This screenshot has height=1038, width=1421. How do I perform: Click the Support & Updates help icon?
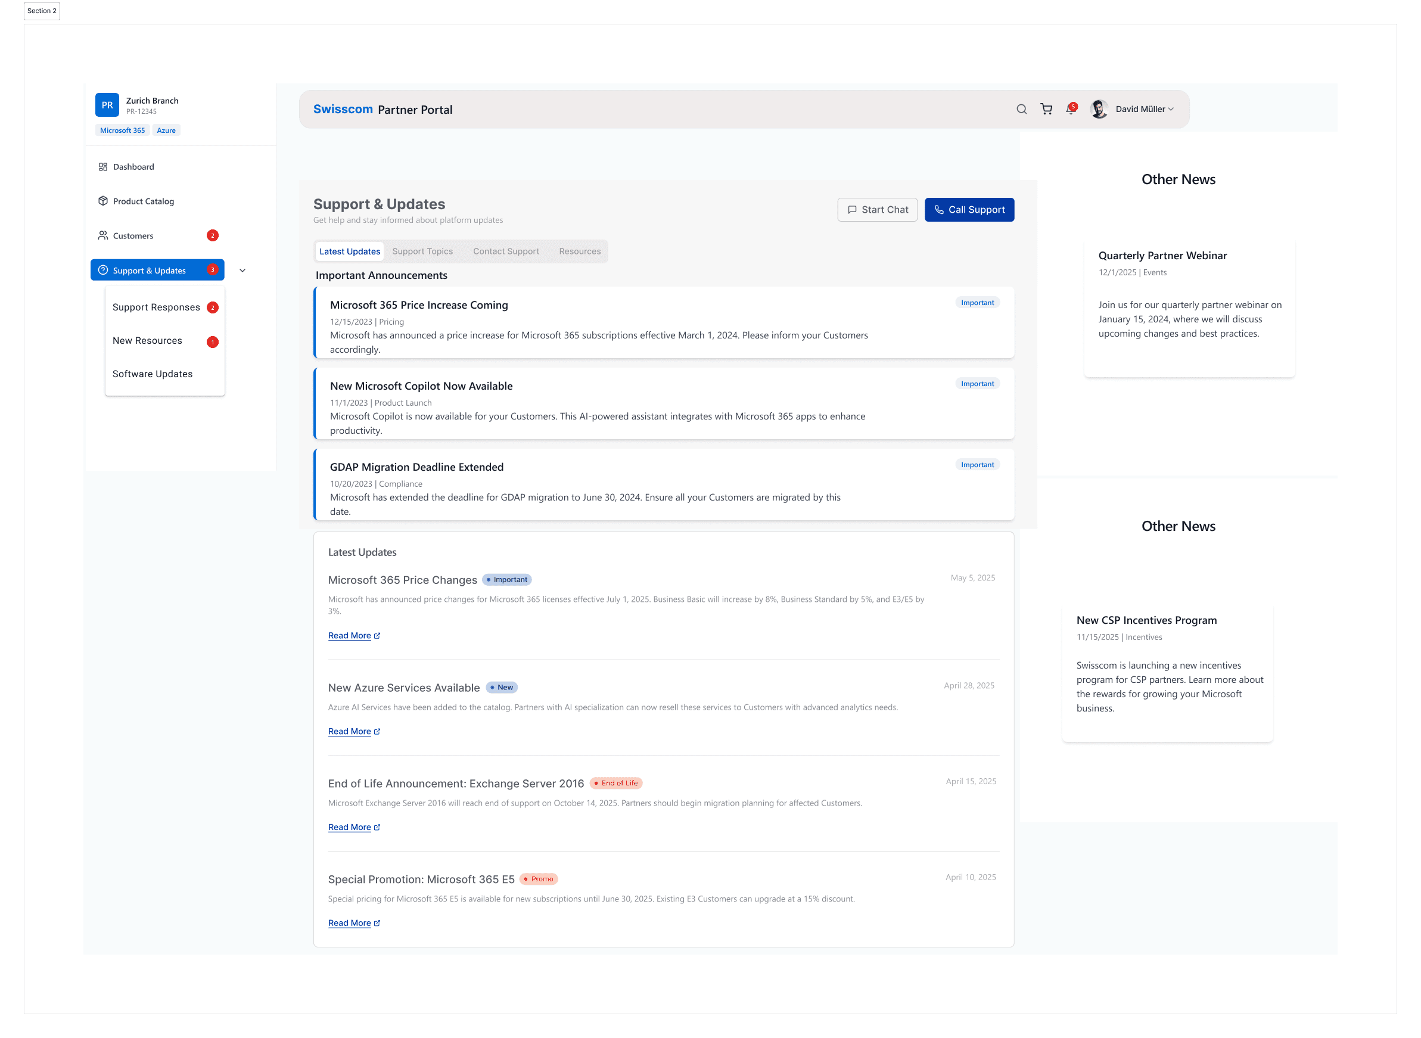tap(103, 270)
